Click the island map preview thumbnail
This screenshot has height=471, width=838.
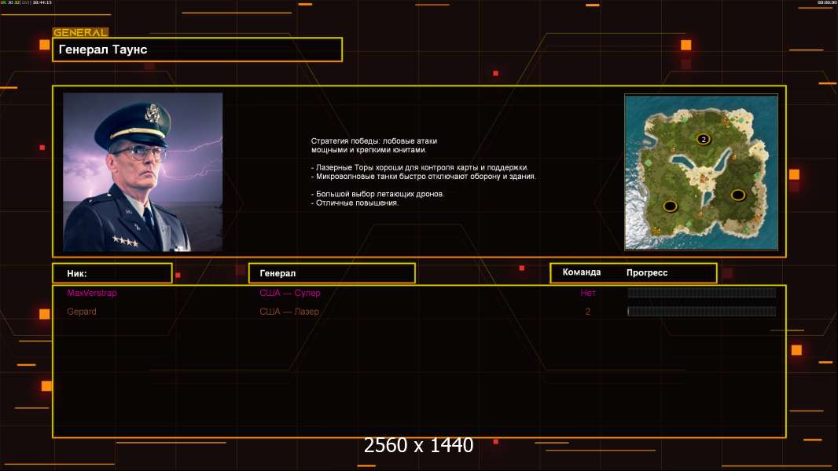(701, 172)
